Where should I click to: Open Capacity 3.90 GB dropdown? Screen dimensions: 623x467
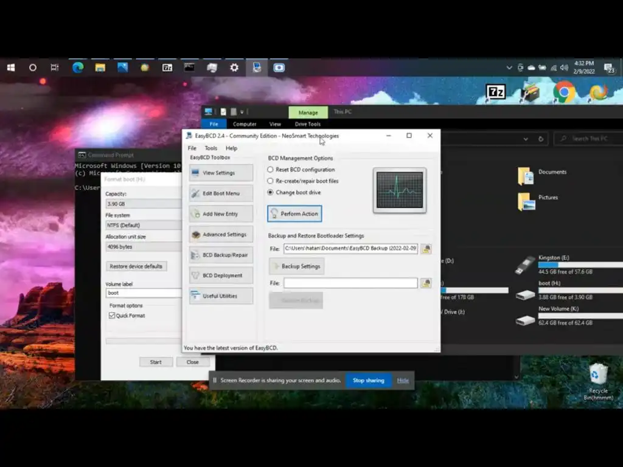(144, 204)
